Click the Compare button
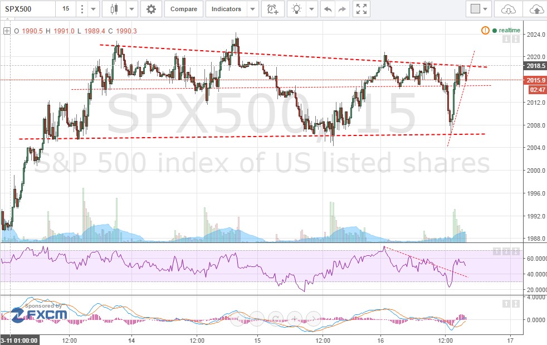This screenshot has width=547, height=345. (x=183, y=9)
